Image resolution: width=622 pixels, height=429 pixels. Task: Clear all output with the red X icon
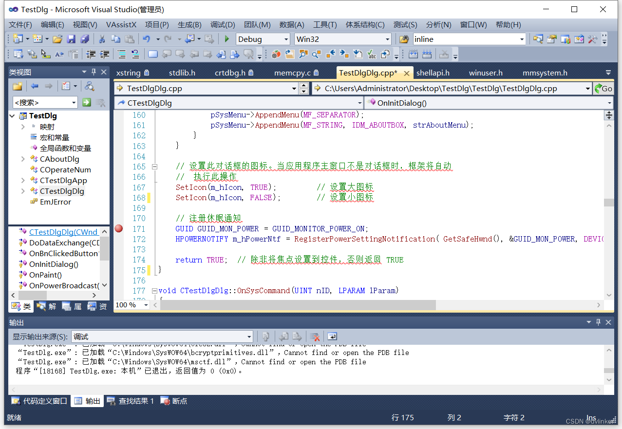pos(315,336)
